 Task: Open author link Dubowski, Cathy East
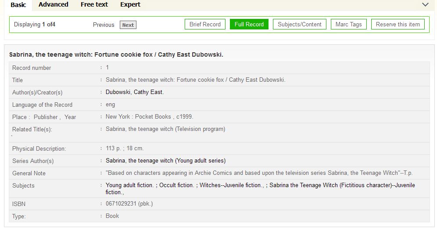pyautogui.click(x=134, y=92)
